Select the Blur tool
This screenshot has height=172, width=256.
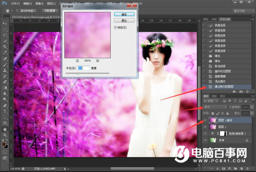5,93
